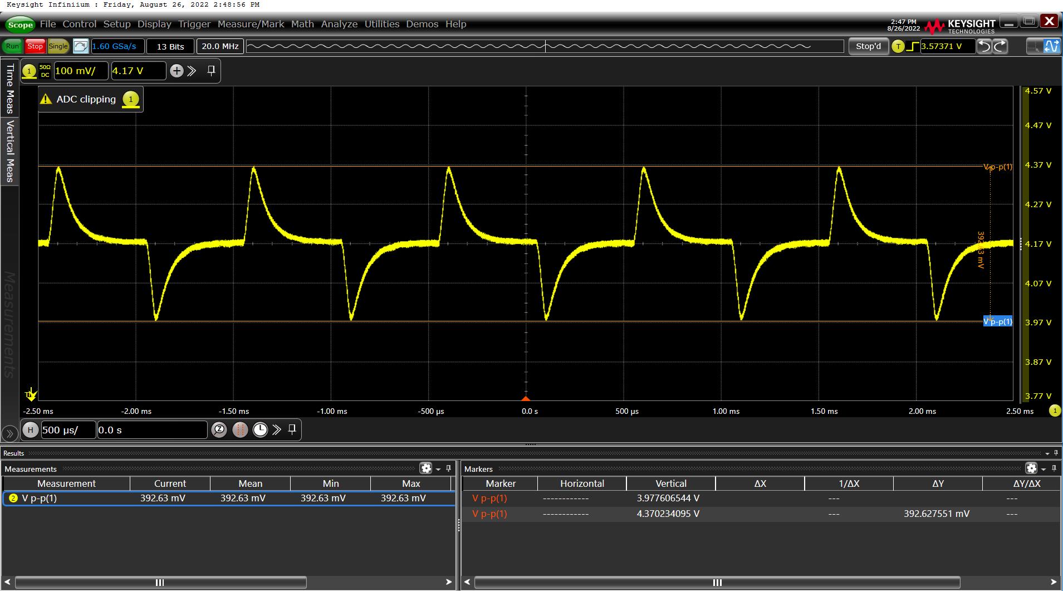Open the Markers panel dropdown arrow

[1044, 469]
